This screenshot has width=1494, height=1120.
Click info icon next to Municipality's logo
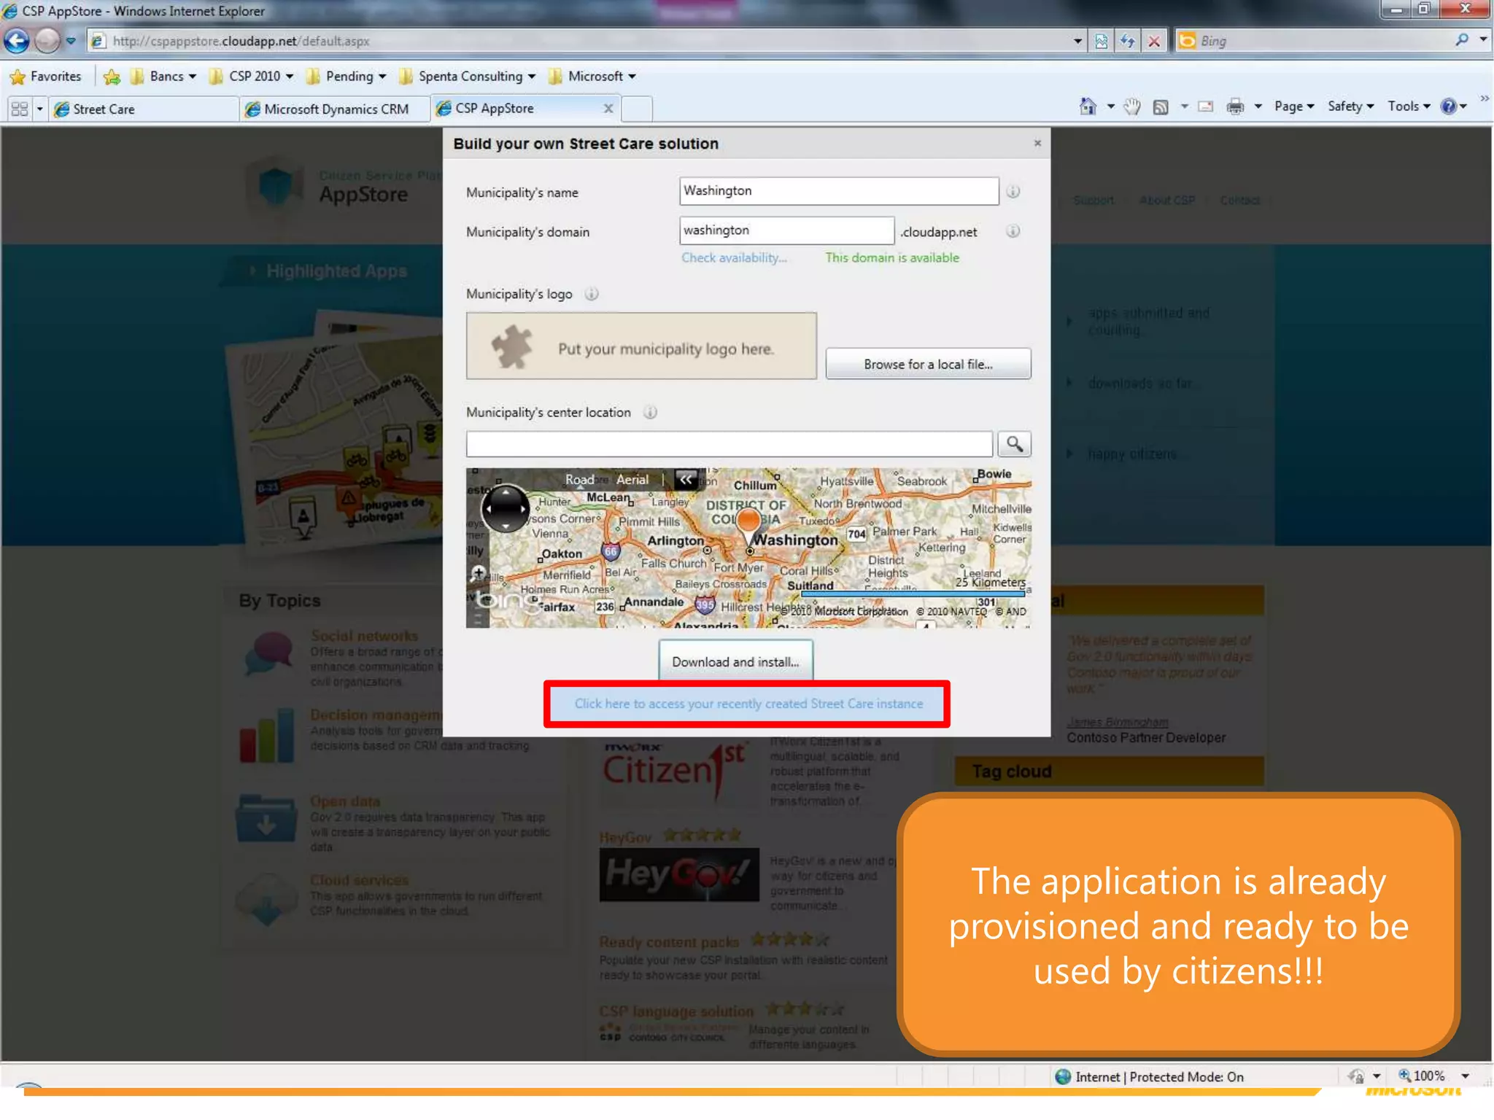point(592,294)
